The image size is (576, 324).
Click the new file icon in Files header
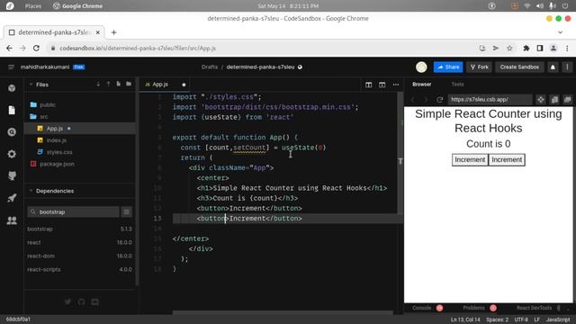(118, 84)
